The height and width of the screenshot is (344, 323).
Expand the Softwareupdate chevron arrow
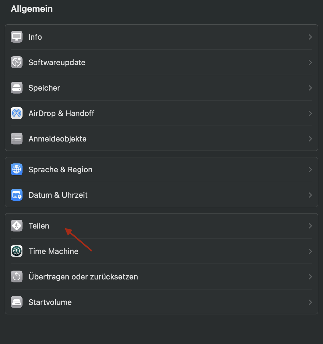point(310,62)
